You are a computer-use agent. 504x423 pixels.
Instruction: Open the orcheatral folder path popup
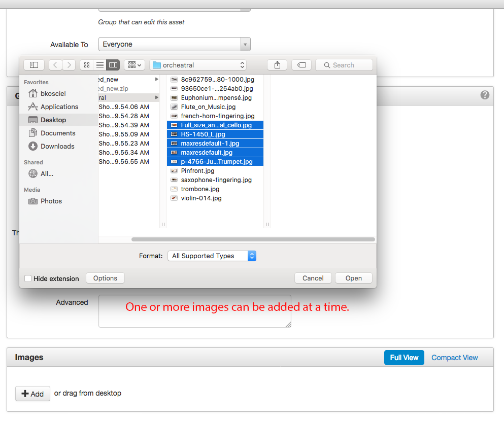point(198,65)
